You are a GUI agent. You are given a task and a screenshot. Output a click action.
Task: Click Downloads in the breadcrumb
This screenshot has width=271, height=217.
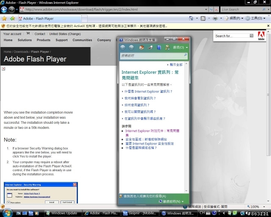click(21, 52)
